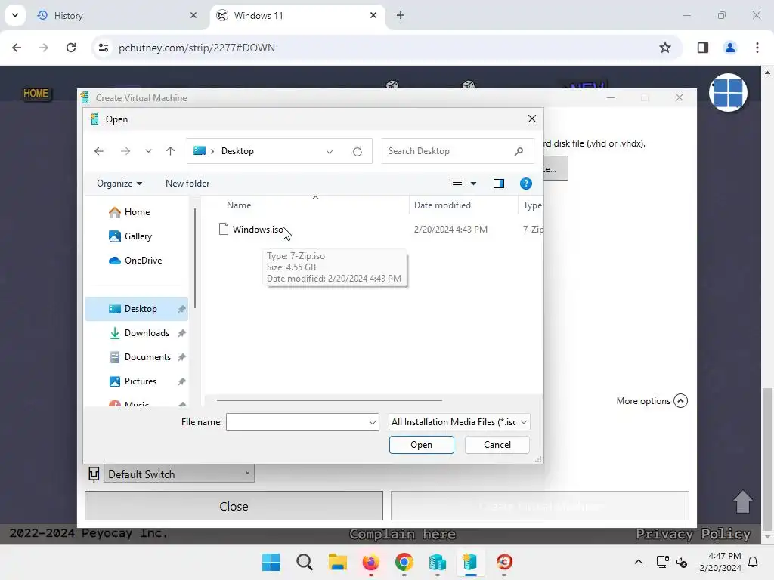Click the 2/20/2024 4:43 PM date cell
This screenshot has height=580, width=774.
(x=450, y=230)
